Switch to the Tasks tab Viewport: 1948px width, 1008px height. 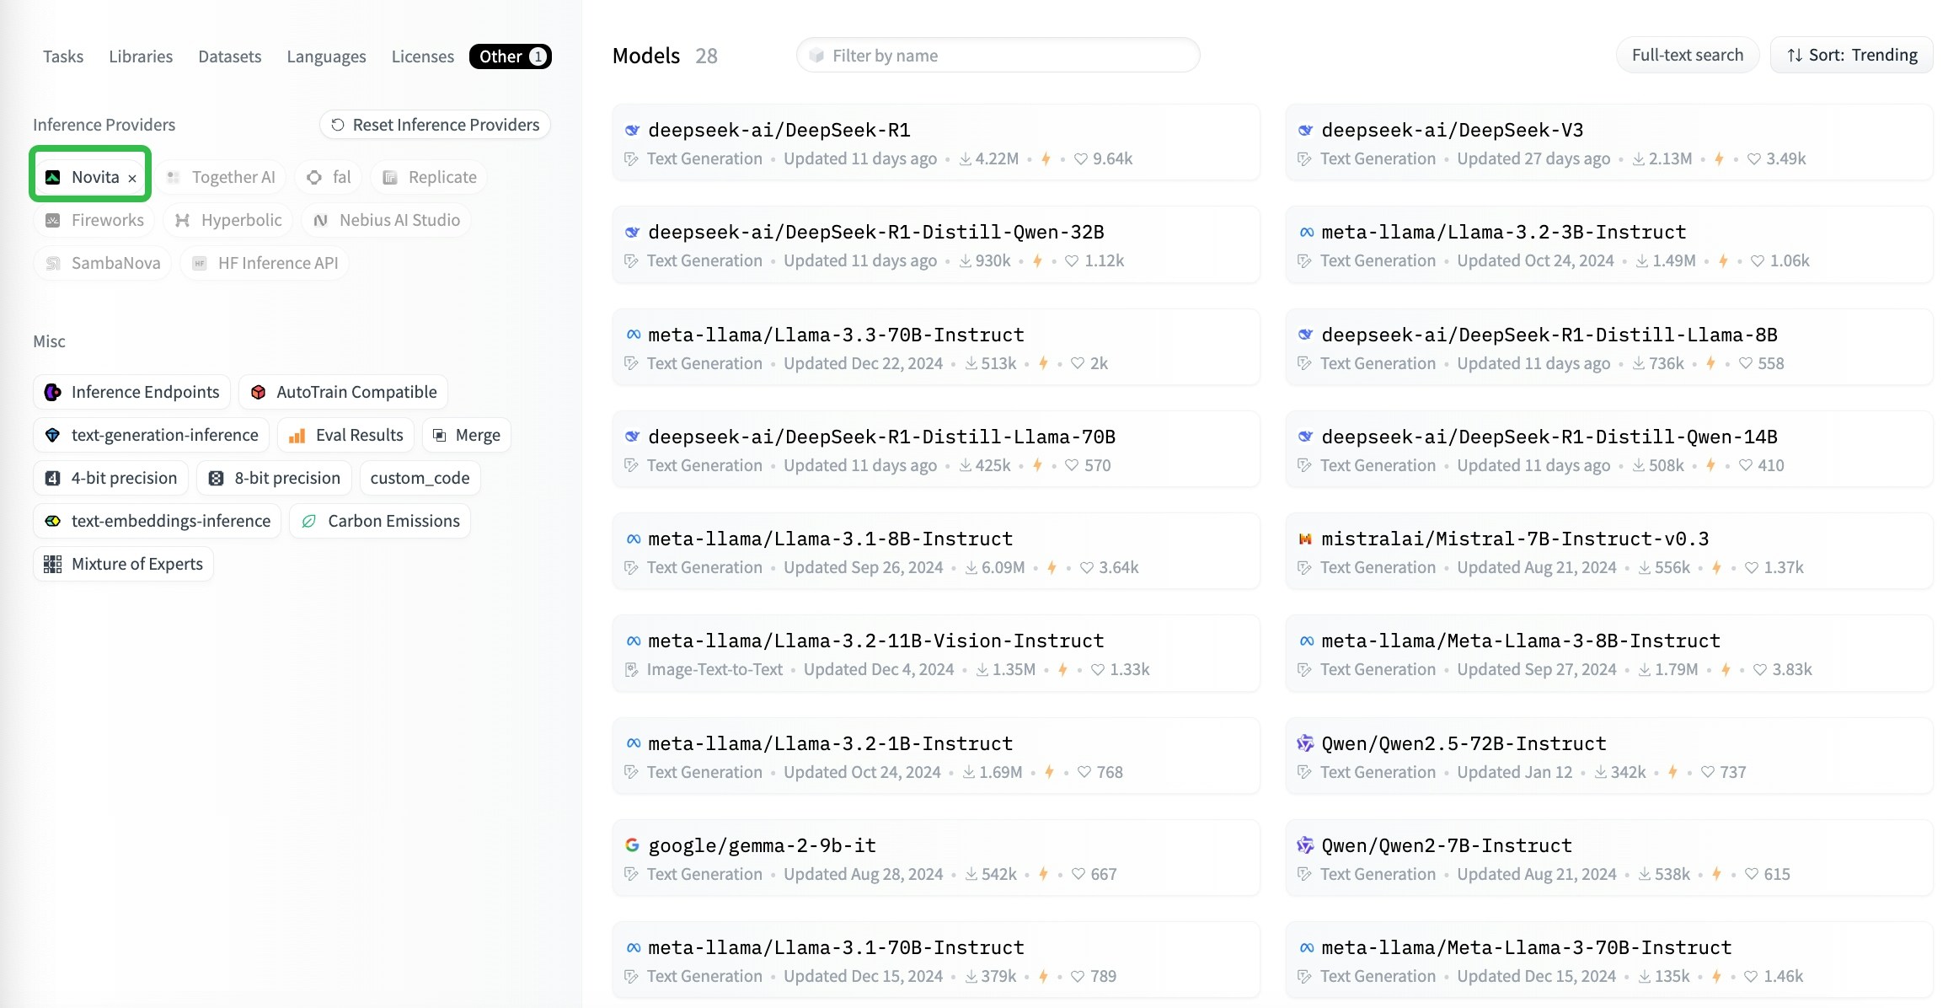tap(63, 56)
